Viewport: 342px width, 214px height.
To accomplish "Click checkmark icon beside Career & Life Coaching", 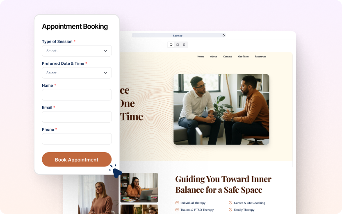I will pos(230,203).
